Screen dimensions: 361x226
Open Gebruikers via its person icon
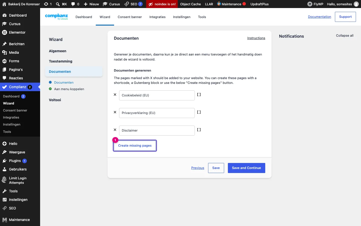[x=5, y=169]
